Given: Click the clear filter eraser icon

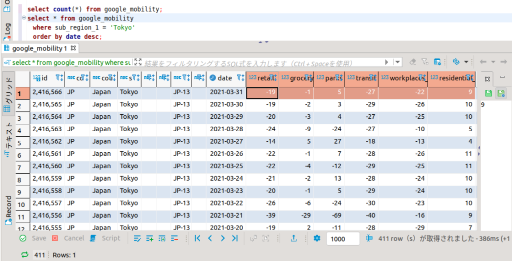Looking at the screenshot, I should (412, 62).
